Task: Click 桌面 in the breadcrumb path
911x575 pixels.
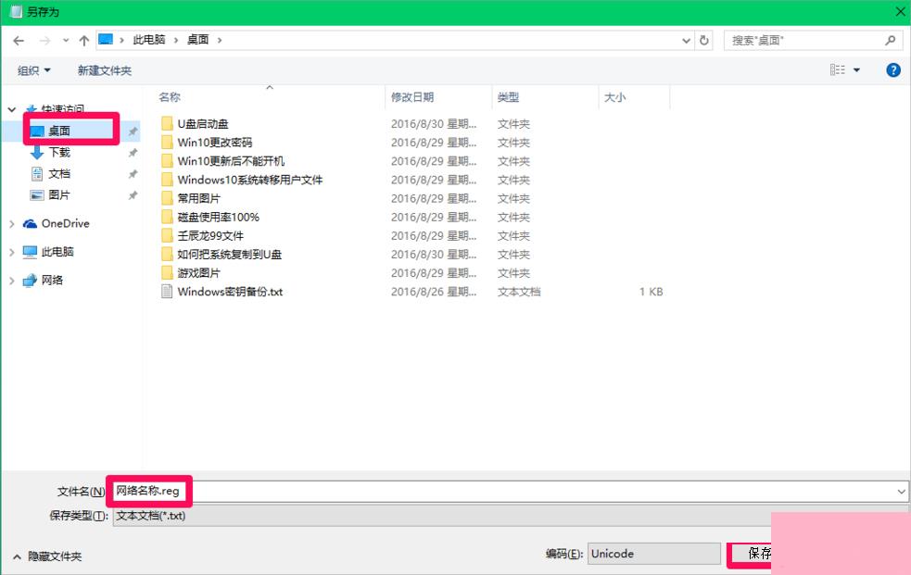Action: (198, 39)
